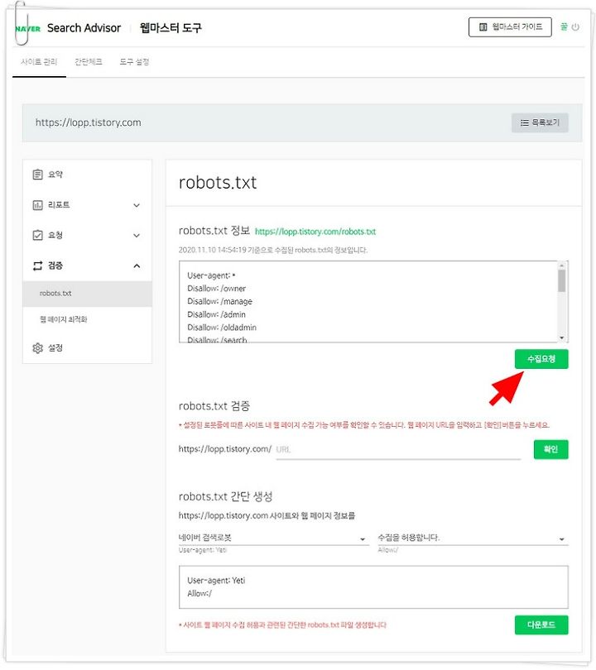Click 'Disallow: /admin' line

(x=216, y=314)
